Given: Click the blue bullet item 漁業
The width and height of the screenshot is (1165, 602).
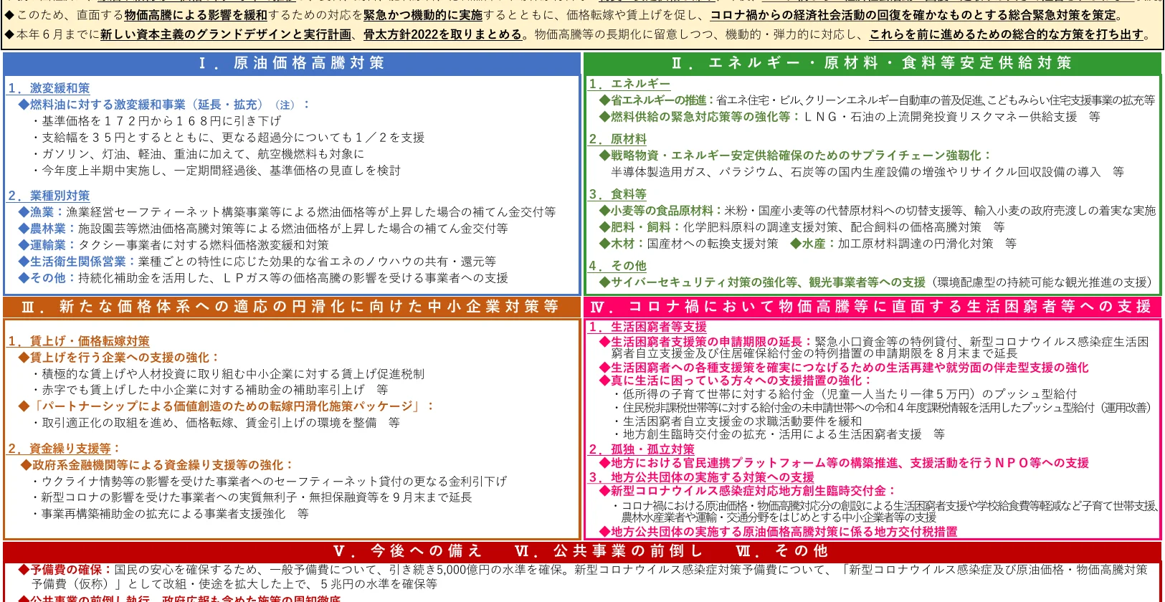Looking at the screenshot, I should coord(42,212).
